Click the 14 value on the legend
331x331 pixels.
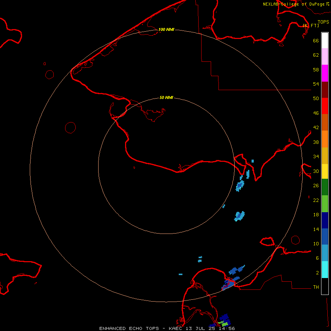click(x=316, y=229)
